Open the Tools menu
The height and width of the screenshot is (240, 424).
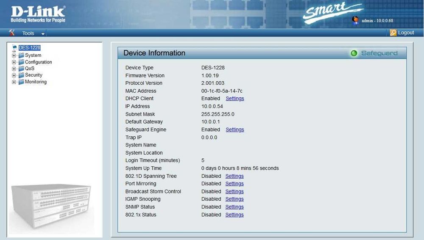[28, 33]
